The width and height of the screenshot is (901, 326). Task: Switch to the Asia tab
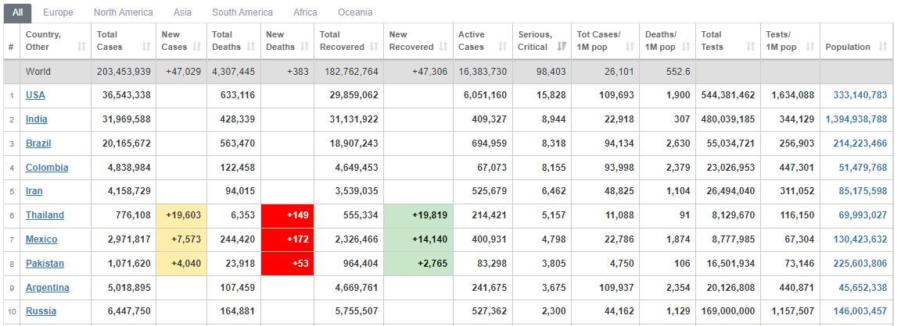click(x=183, y=12)
